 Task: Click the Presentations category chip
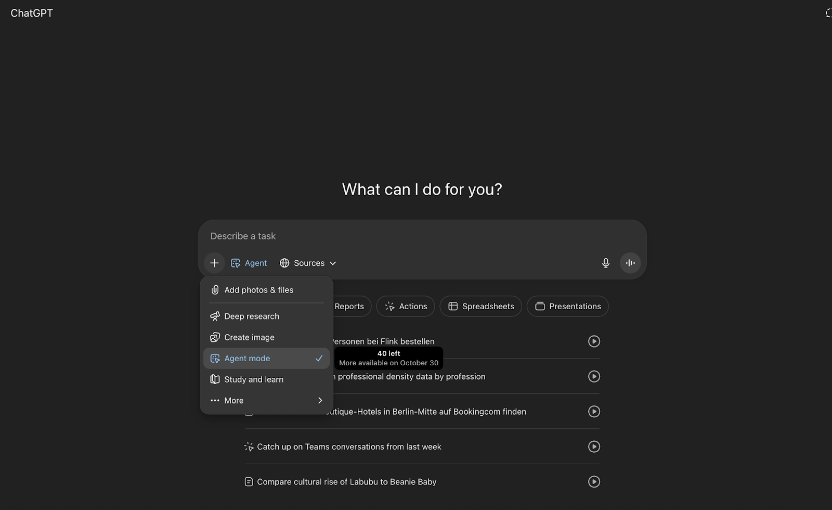(568, 307)
